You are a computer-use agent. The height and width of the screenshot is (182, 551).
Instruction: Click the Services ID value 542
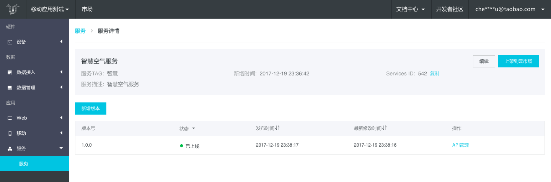[x=422, y=73]
